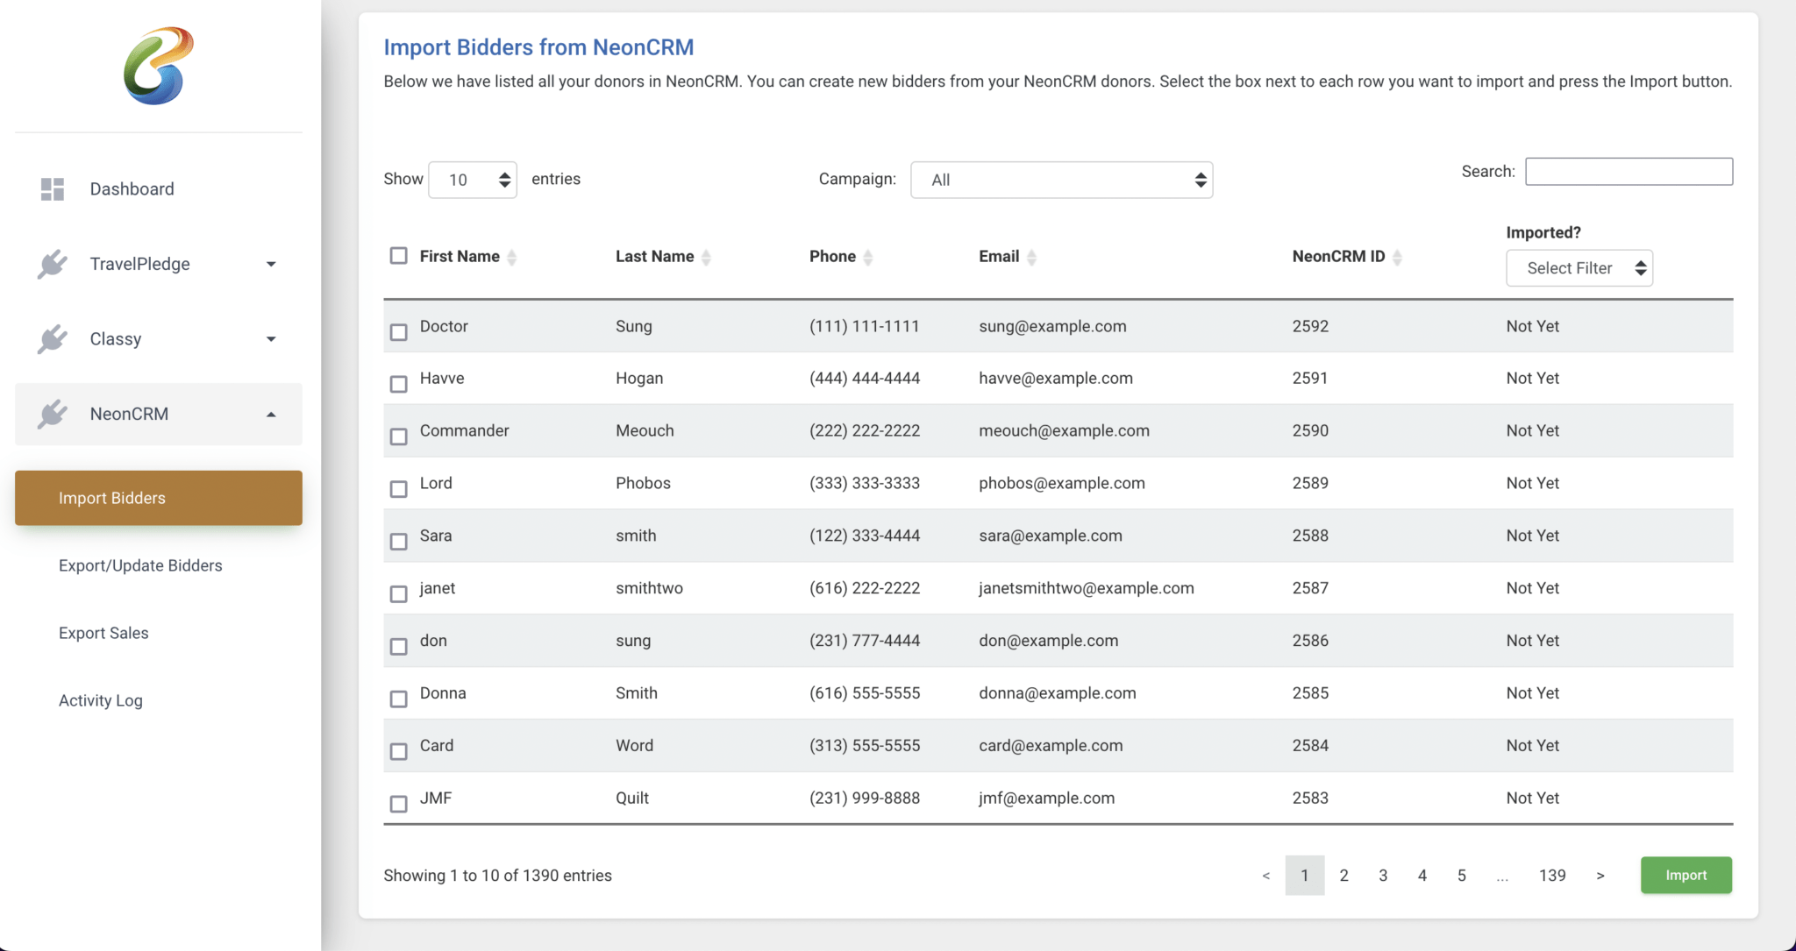Open Export Sales page

click(103, 633)
